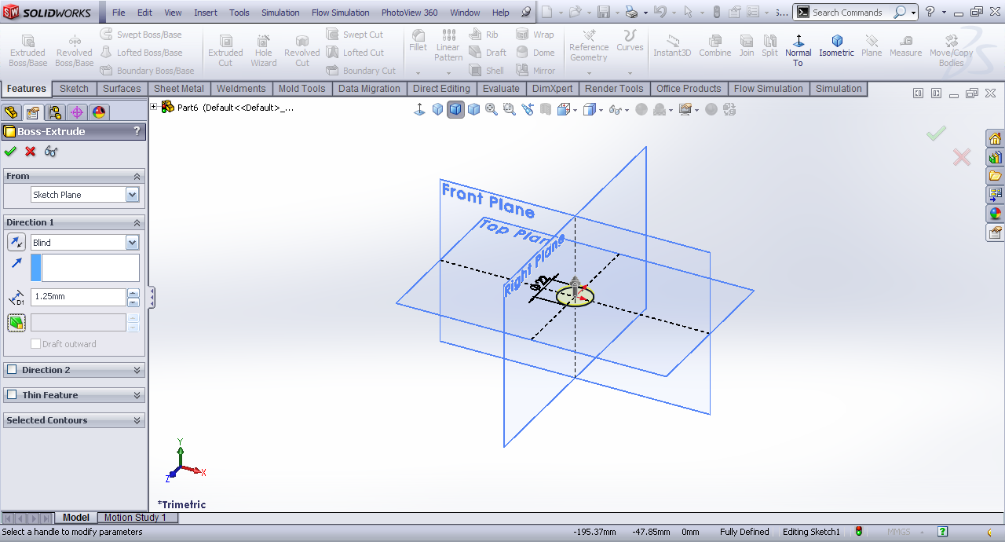This screenshot has height=542, width=1005.
Task: Open Design Library icon in task pane
Action: [x=996, y=157]
